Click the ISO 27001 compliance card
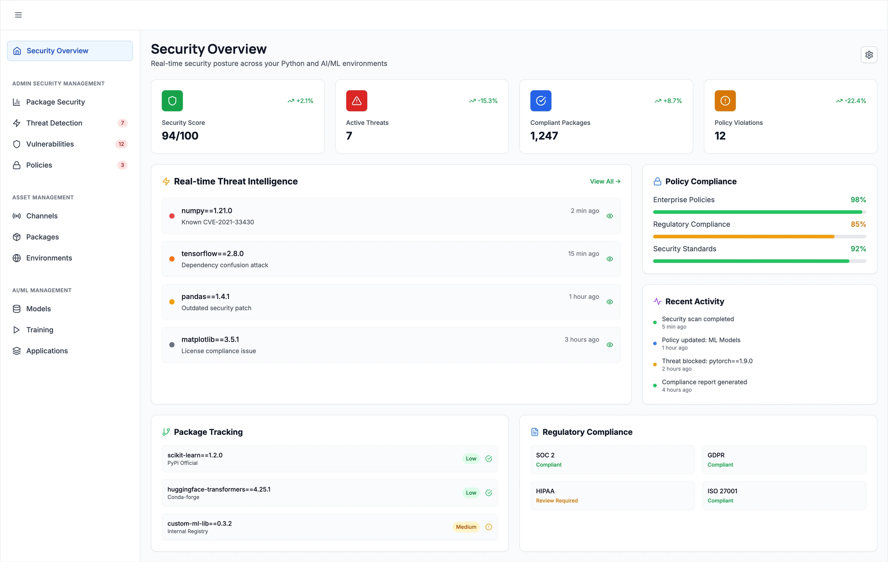The height and width of the screenshot is (562, 888). tap(784, 495)
